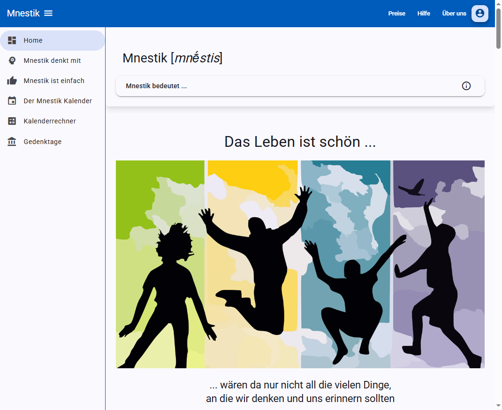This screenshot has height=410, width=502.
Task: Select the Home dashboard icon in the sidebar
Action: 12,40
